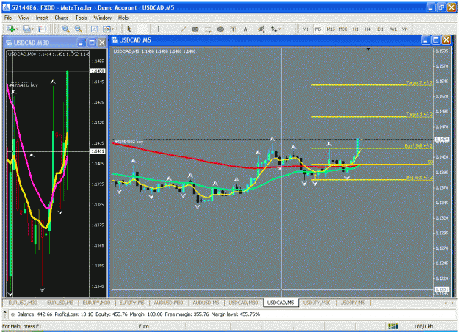Click the Zoom In magnifier icon
The height and width of the screenshot is (332, 459).
(x=66, y=29)
